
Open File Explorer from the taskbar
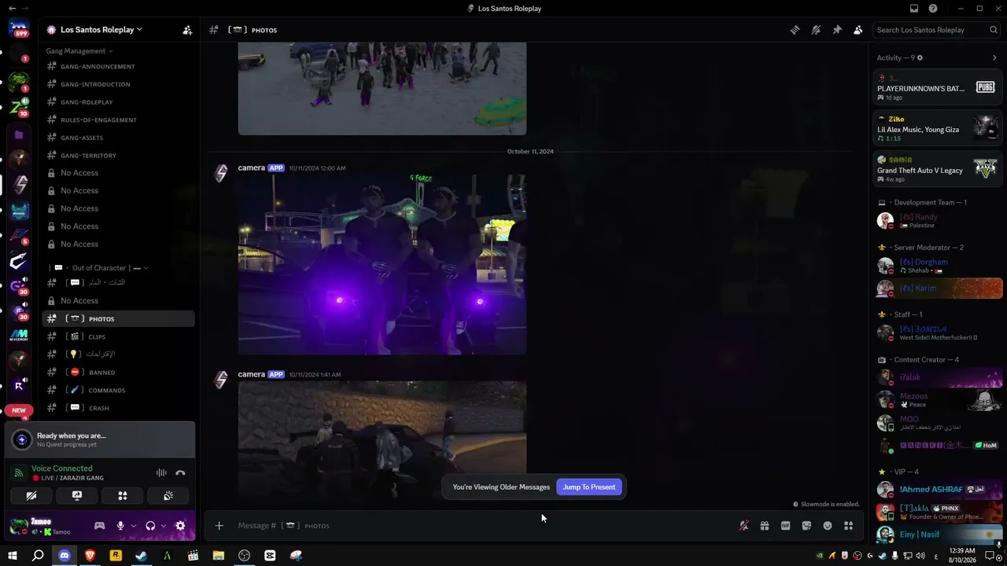[x=219, y=556]
